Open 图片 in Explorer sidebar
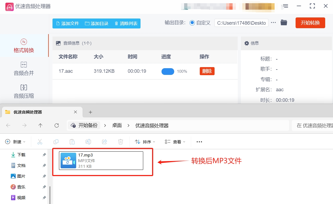The image size is (333, 204). coord(18,176)
